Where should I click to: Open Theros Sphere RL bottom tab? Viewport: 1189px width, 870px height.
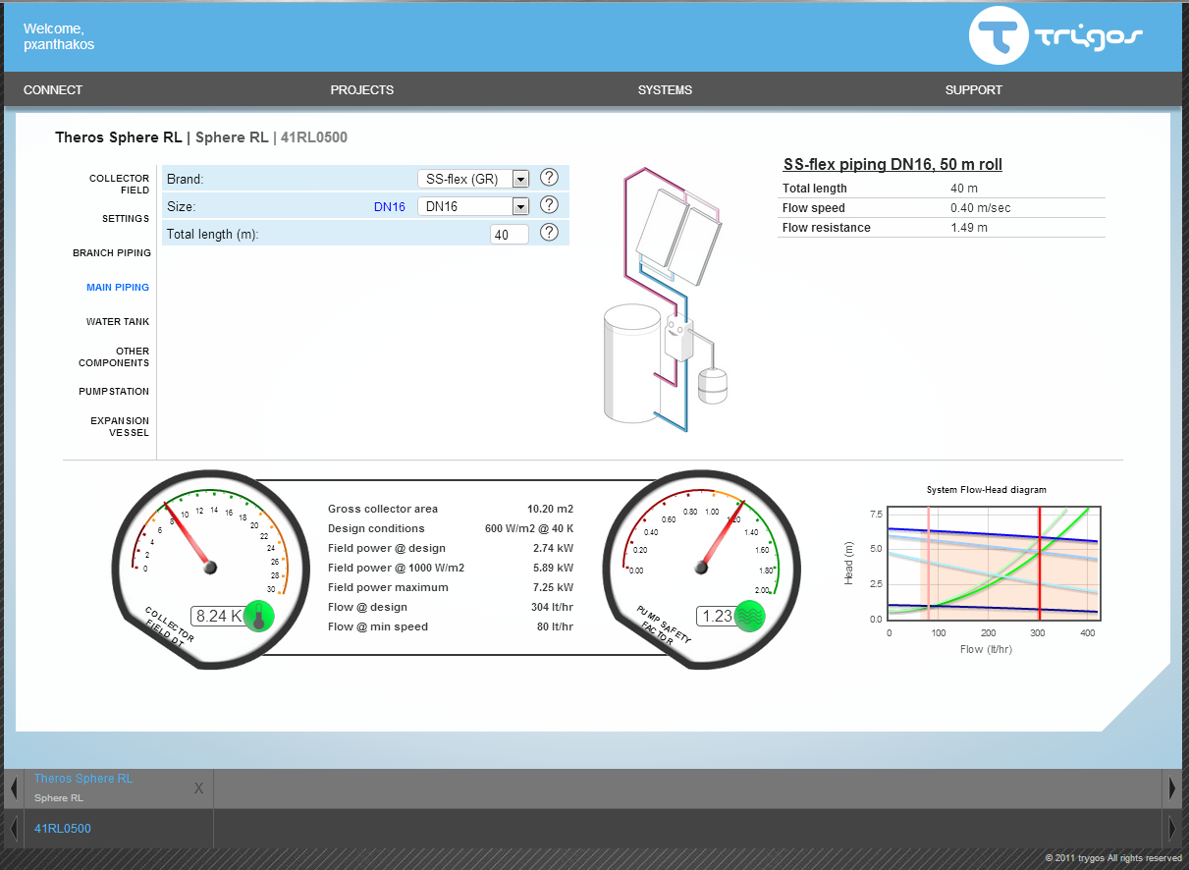83,779
